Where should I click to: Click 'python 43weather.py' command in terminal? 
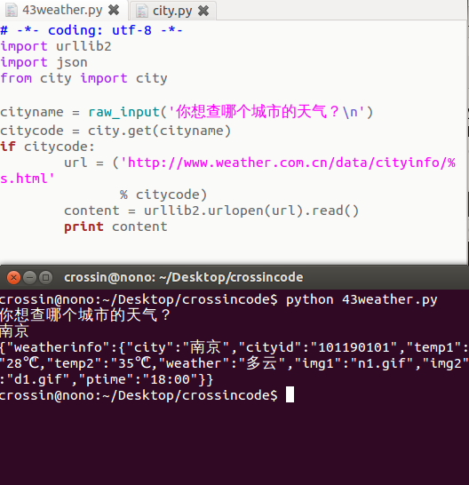tap(362, 299)
